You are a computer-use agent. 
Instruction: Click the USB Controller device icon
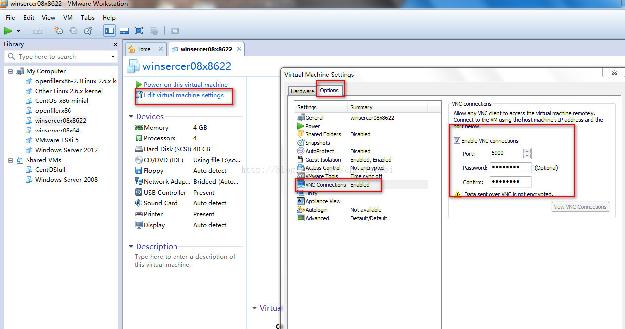[139, 192]
